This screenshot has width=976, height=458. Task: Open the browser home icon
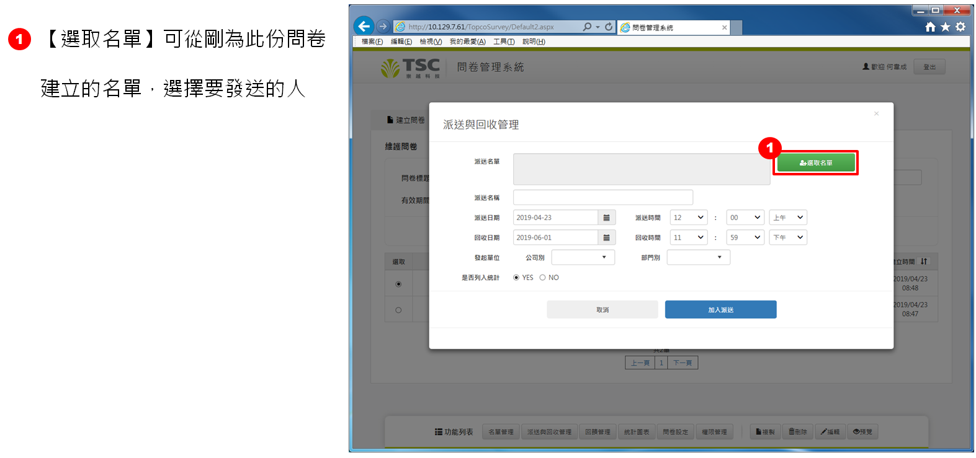point(930,27)
